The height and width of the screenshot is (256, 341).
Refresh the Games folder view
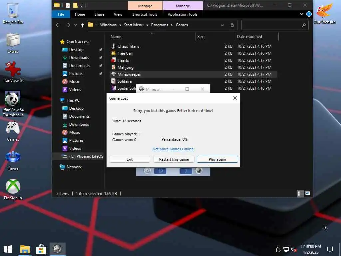click(232, 25)
